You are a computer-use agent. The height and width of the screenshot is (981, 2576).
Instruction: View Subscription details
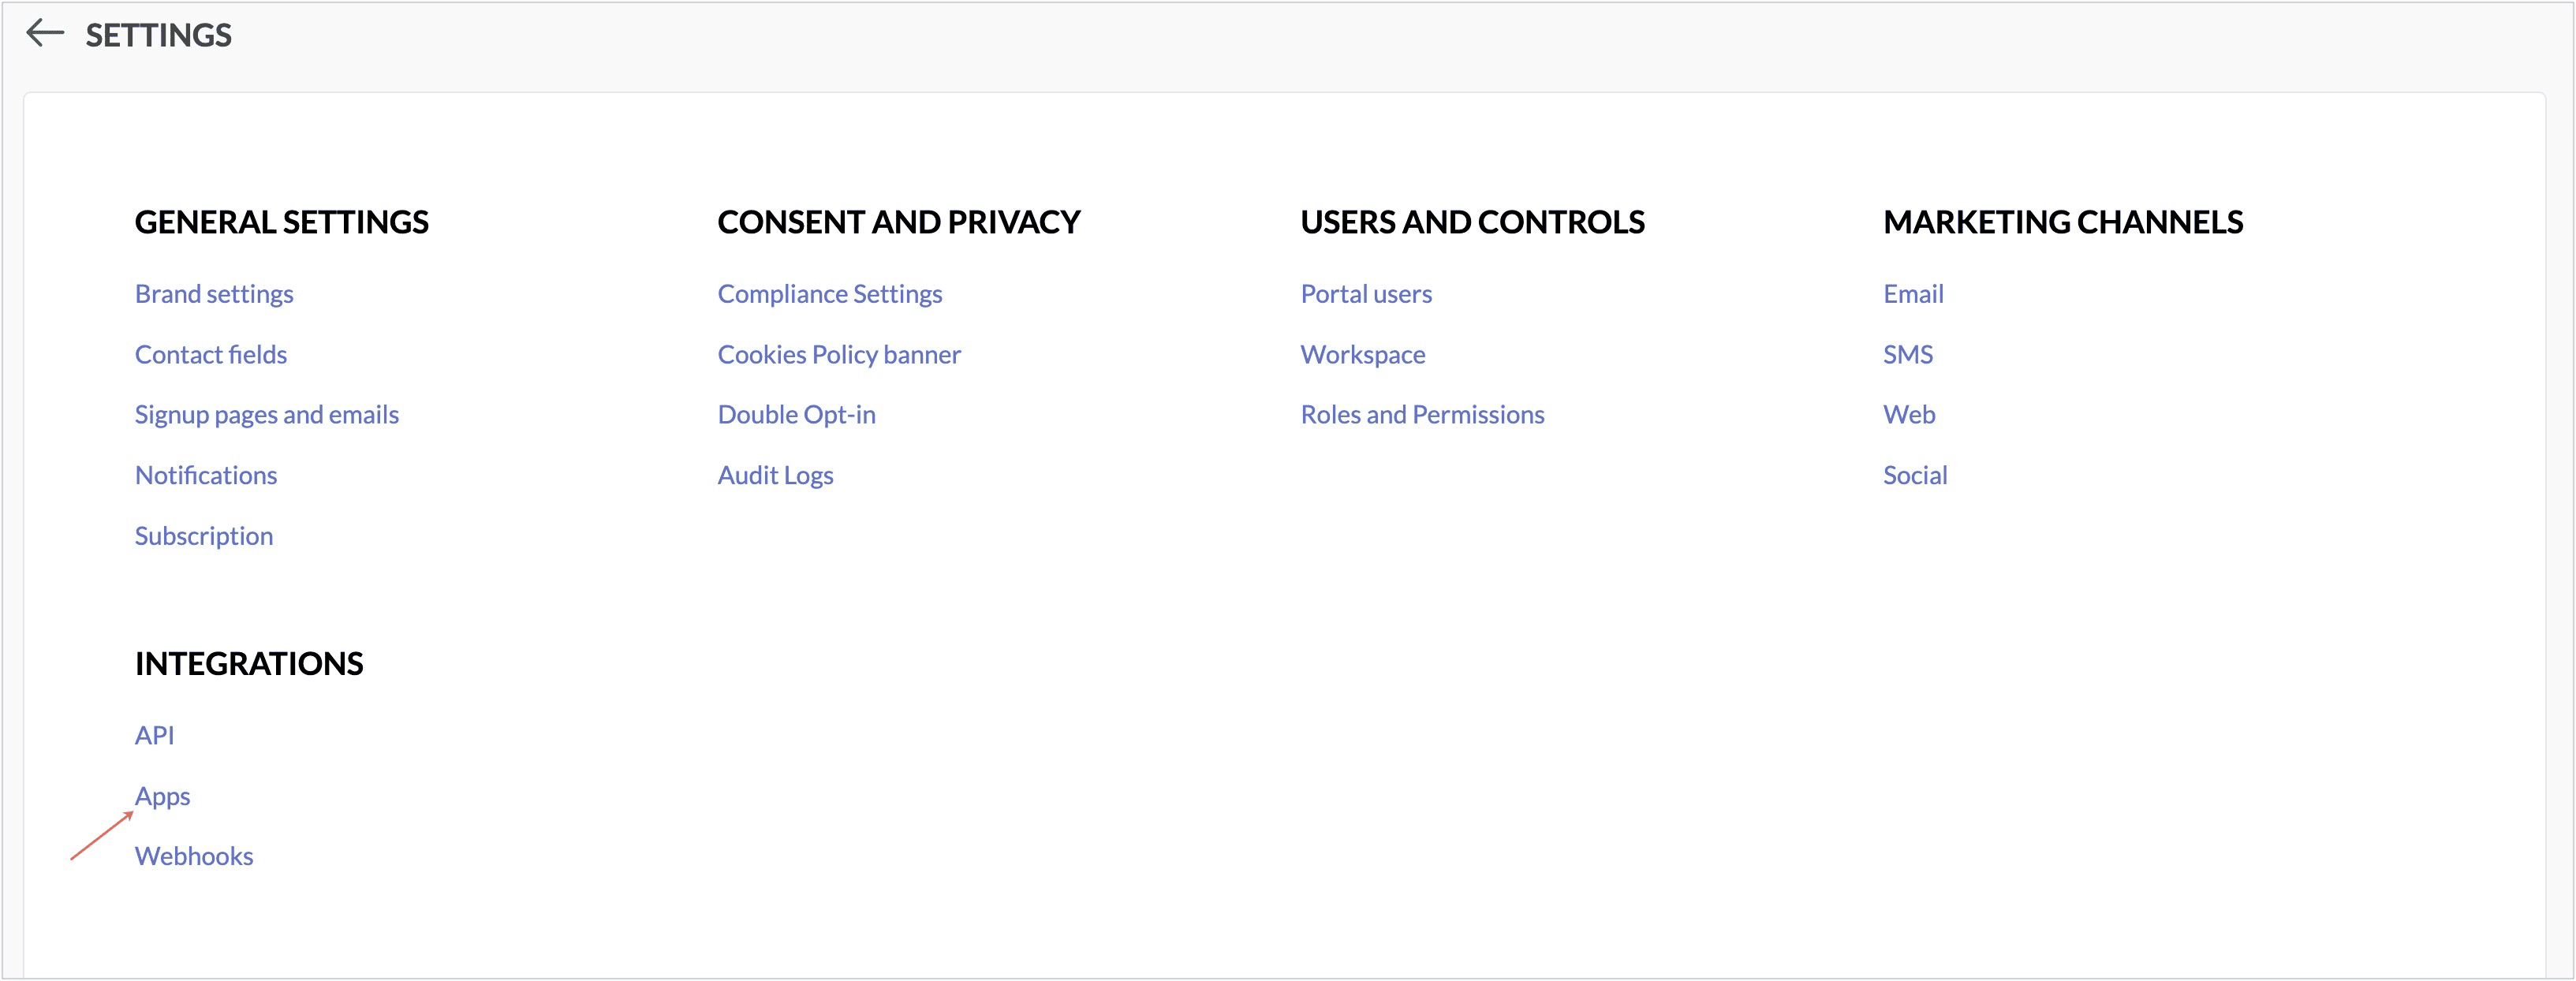[x=204, y=536]
